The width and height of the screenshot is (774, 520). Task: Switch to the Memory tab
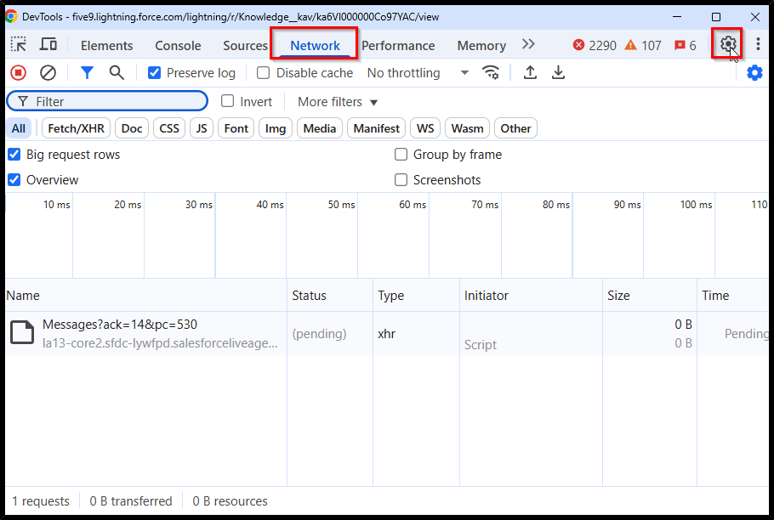pos(481,45)
